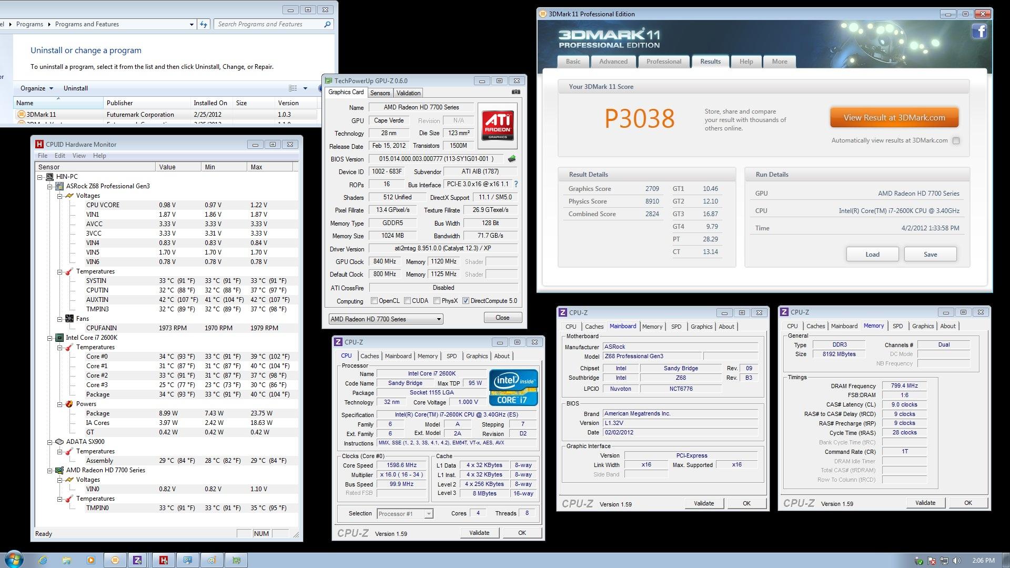Open Processor #1 selection dropdown in CPU-Z

click(405, 514)
